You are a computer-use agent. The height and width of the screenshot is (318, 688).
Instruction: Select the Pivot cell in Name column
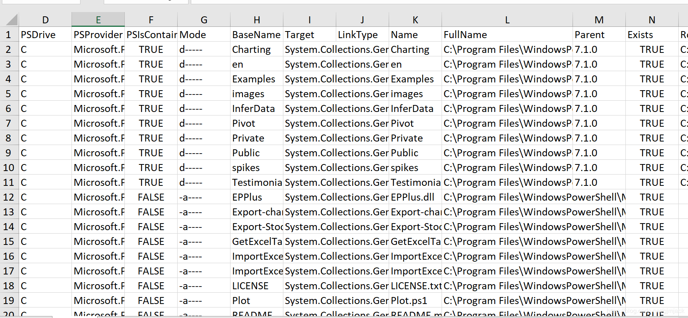(416, 123)
